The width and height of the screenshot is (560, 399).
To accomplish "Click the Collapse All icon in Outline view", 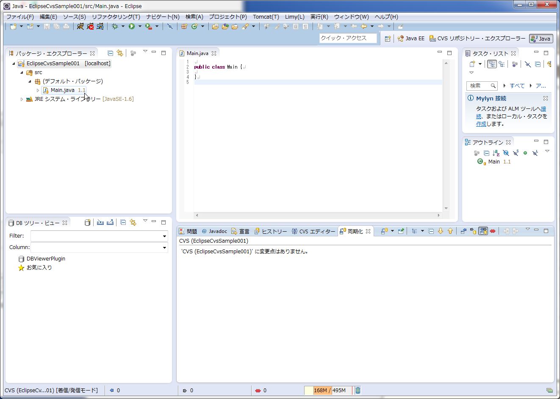I will 486,153.
